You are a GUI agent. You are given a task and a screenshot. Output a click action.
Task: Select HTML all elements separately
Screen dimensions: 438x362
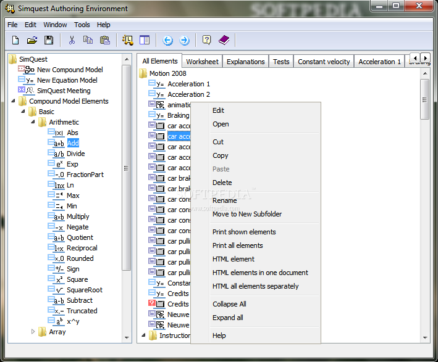click(255, 286)
